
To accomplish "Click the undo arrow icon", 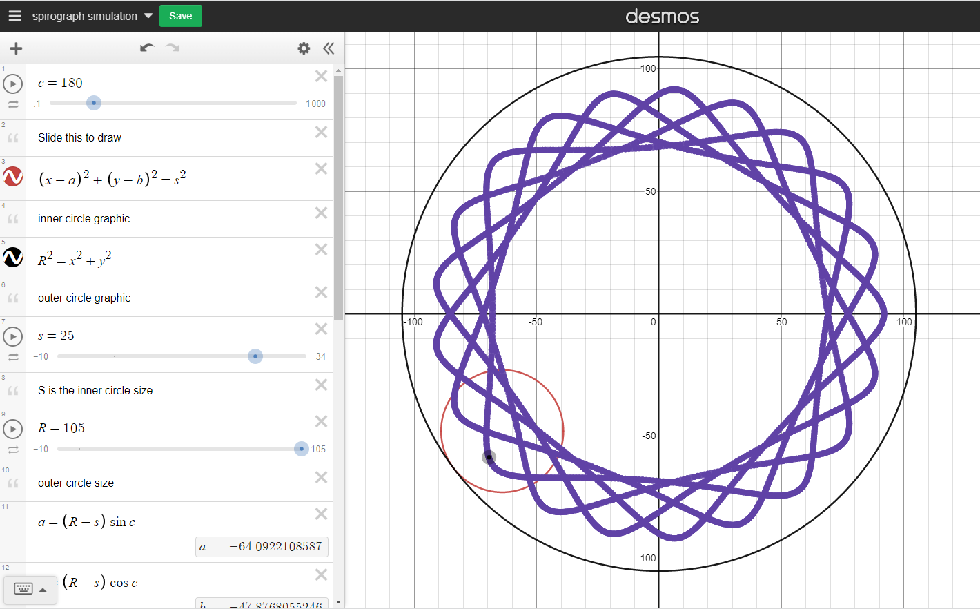I will (x=147, y=48).
